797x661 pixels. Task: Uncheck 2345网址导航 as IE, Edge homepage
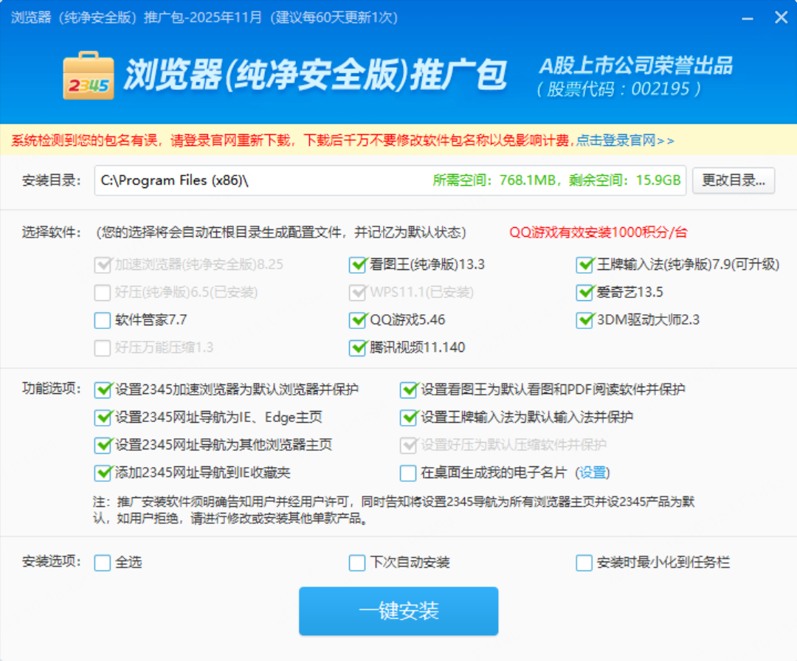click(103, 418)
